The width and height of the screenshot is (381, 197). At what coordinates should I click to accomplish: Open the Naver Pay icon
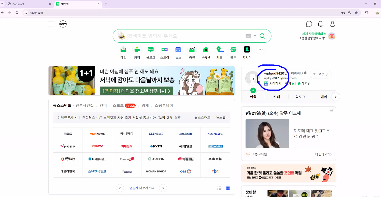click(x=63, y=24)
